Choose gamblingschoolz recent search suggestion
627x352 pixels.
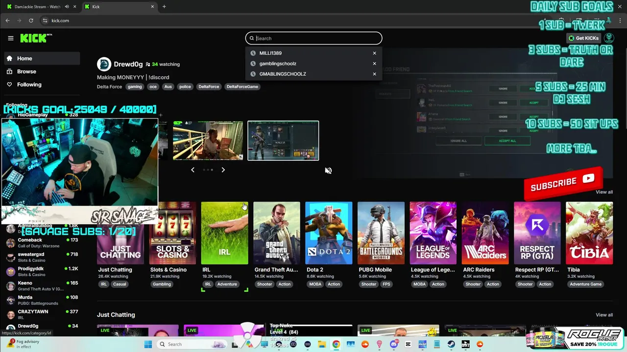(x=278, y=64)
